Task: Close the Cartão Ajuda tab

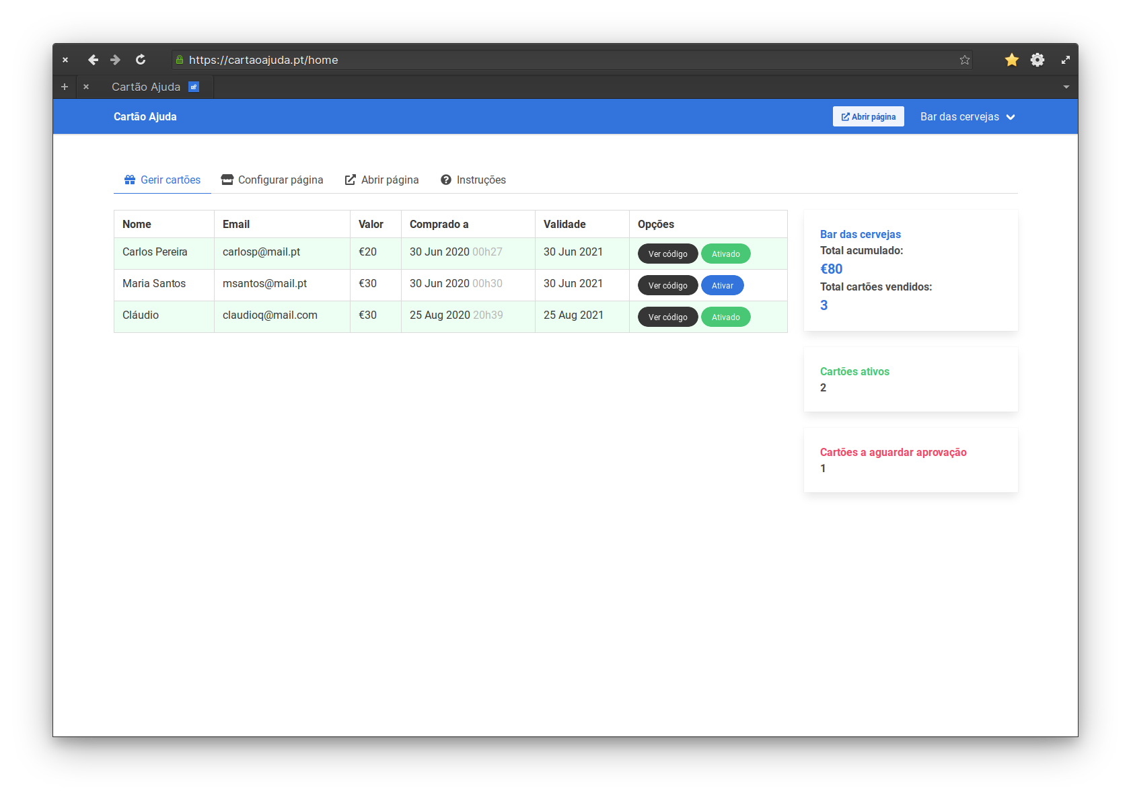Action: click(x=86, y=87)
